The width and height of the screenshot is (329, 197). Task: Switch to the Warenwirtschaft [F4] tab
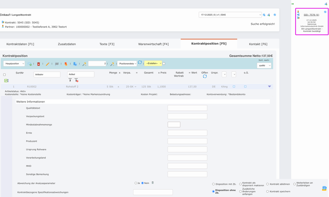click(153, 44)
